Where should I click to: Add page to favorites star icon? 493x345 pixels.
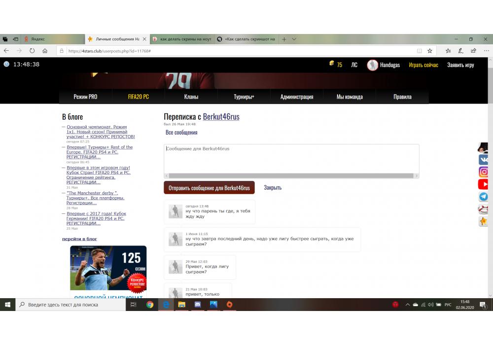tap(430, 51)
